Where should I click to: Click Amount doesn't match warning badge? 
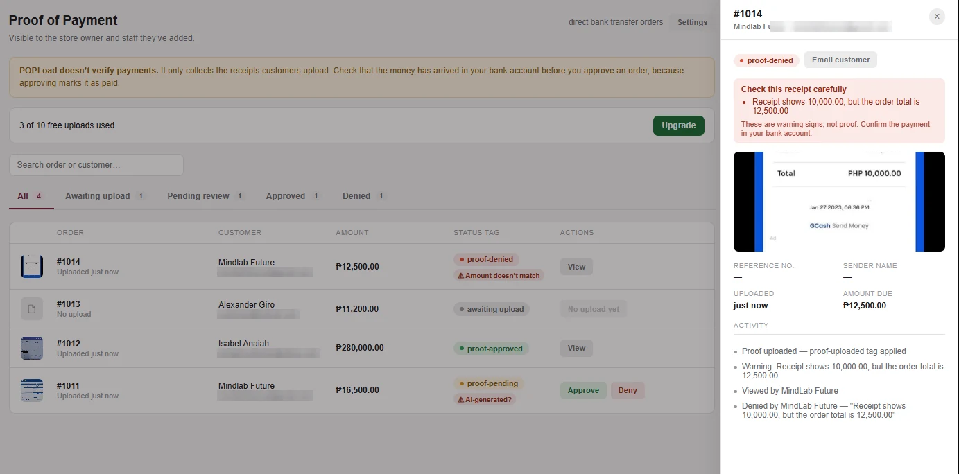click(499, 275)
